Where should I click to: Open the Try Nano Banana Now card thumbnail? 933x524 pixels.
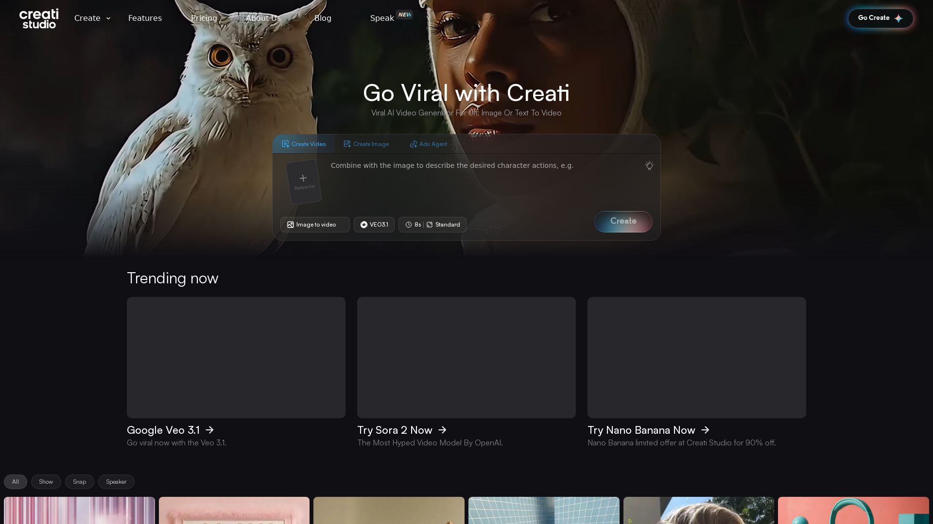point(697,358)
